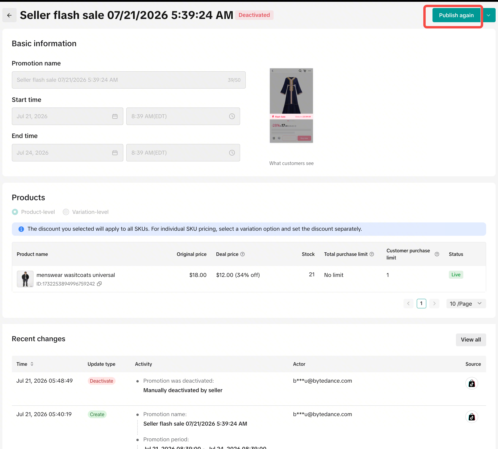Click the Start time clock icon
Image resolution: width=498 pixels, height=449 pixels.
232,116
